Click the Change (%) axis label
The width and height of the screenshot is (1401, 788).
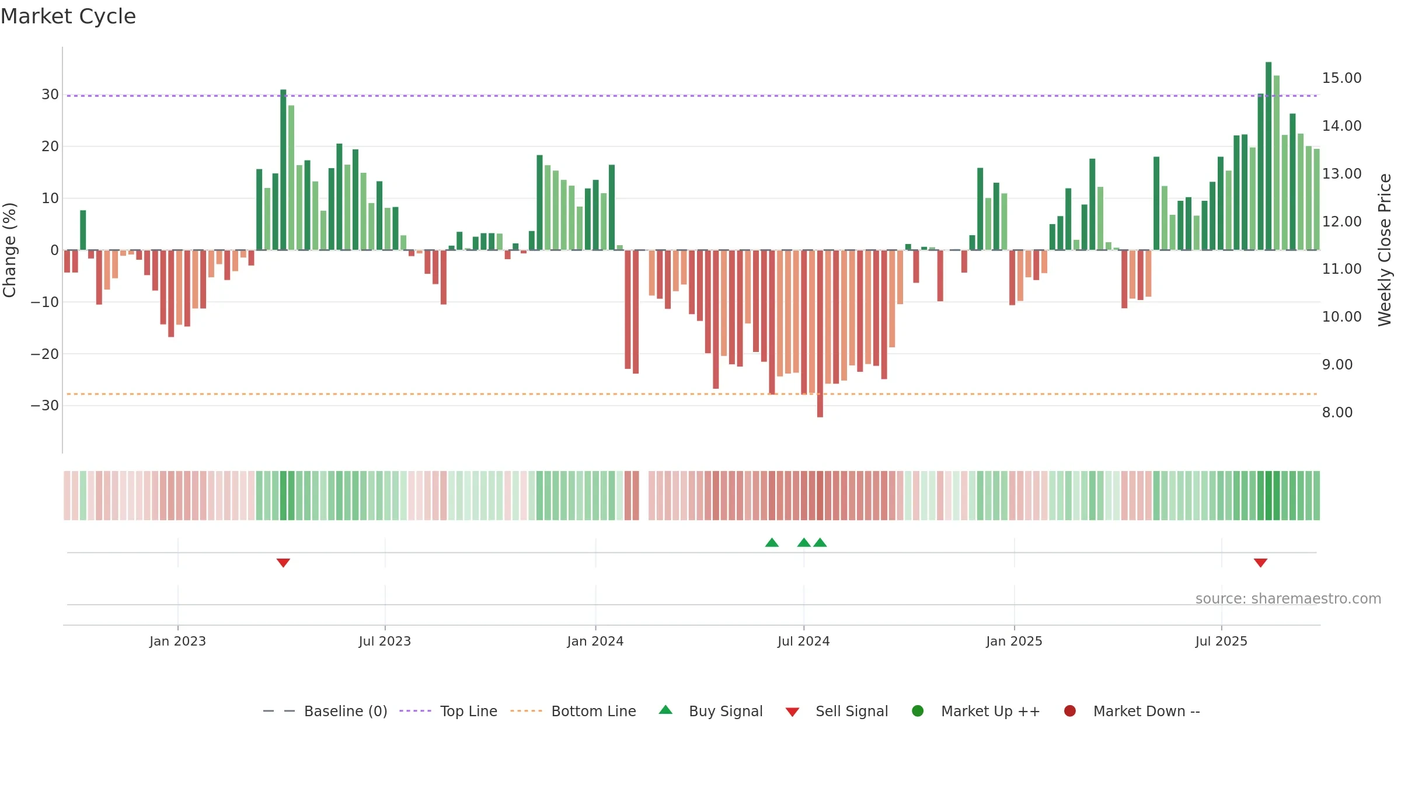pos(9,250)
